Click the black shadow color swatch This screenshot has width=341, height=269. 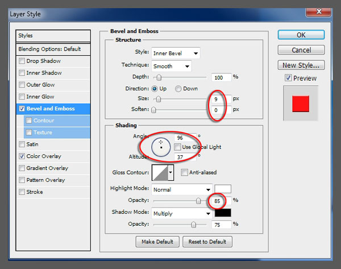coord(223,213)
